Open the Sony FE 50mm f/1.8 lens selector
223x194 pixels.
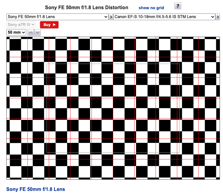57,17
